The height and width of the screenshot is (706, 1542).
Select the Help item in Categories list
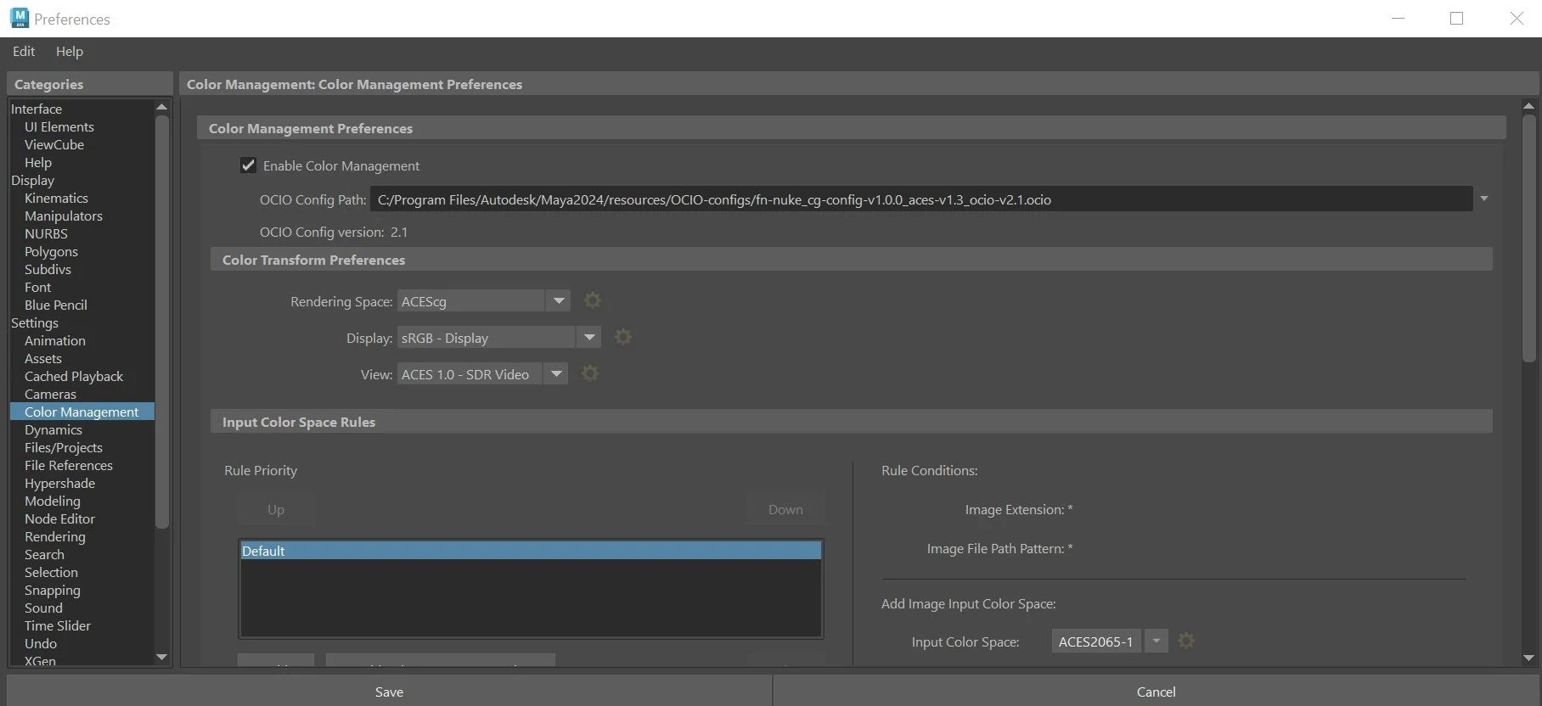coord(38,162)
